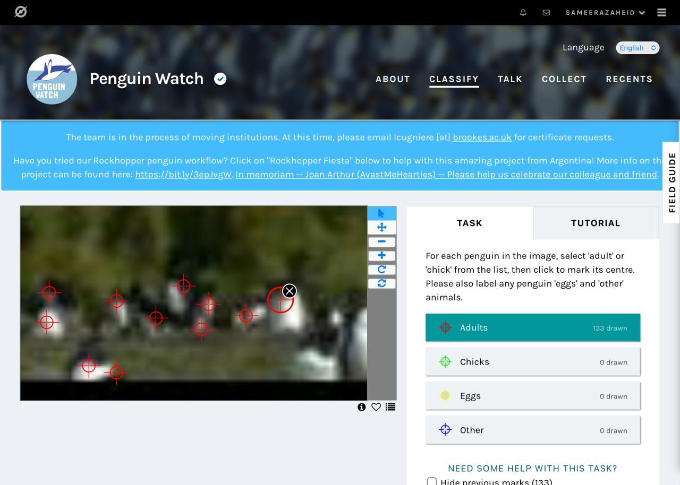680x485 pixels.
Task: Rotate the subject image
Action: [381, 270]
